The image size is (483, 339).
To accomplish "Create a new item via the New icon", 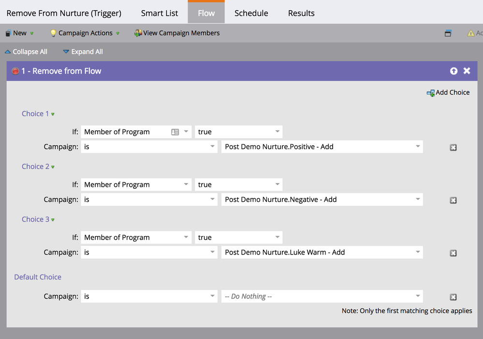I will [x=7, y=33].
